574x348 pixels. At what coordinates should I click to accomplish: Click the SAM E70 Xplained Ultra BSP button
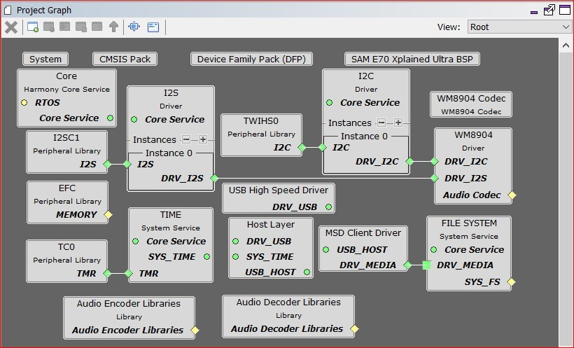[x=412, y=59]
